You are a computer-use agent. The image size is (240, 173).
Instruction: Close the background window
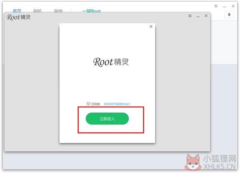pyautogui.click(x=233, y=6)
